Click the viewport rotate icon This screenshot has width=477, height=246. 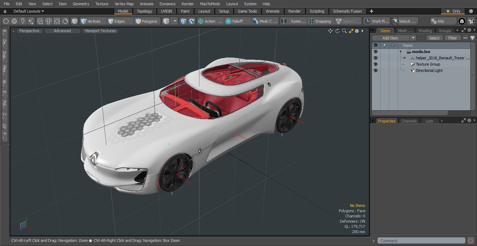point(337,31)
